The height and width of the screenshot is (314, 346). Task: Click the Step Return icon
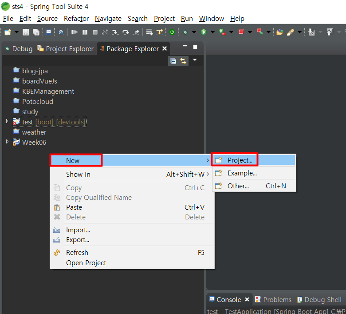136,32
